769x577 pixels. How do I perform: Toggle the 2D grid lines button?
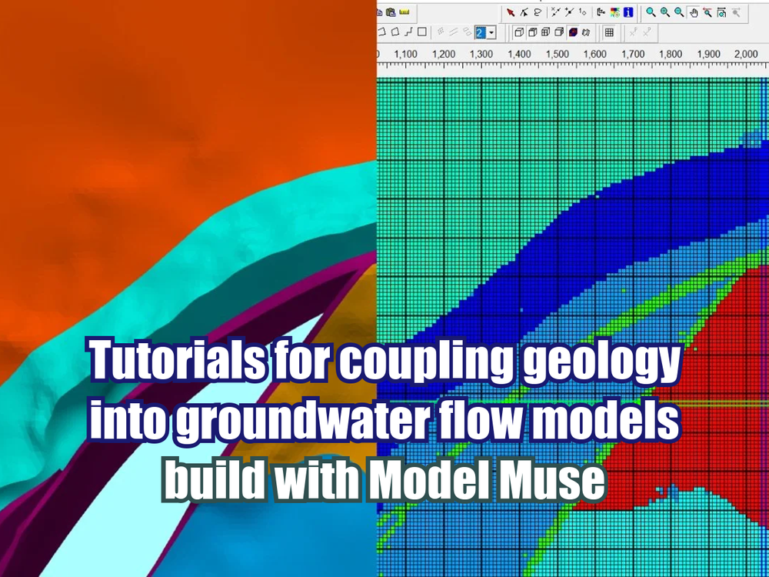pyautogui.click(x=609, y=33)
